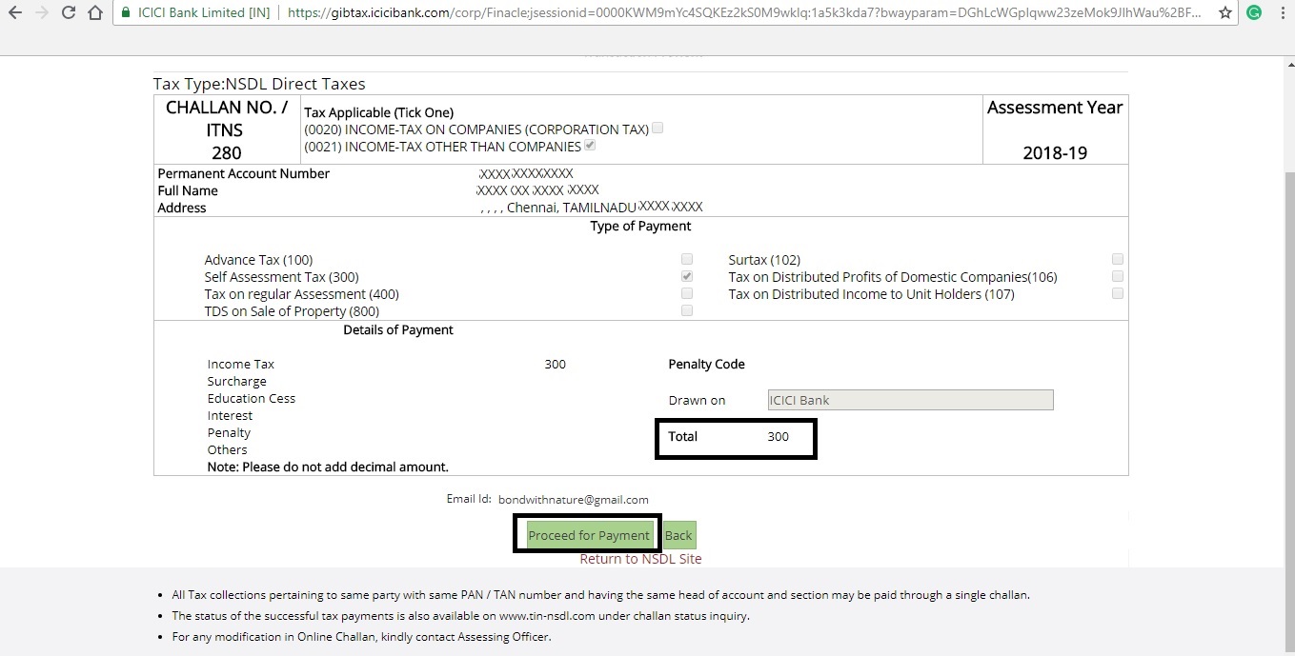Enable the Advance Tax (100) checkbox
Image resolution: width=1295 pixels, height=656 pixels.
coord(686,258)
